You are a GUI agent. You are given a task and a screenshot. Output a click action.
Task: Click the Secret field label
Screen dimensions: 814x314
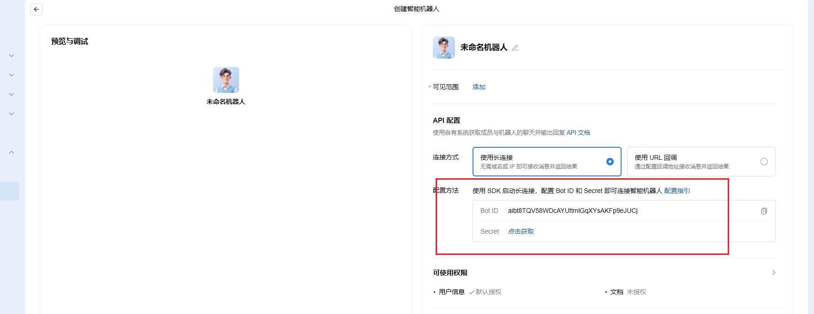[x=490, y=231]
